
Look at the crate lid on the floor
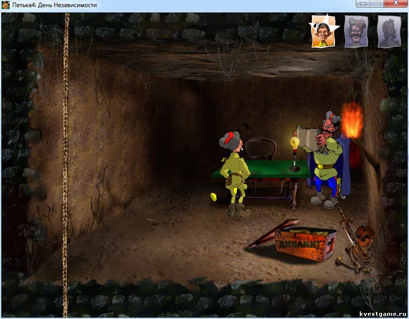pos(272,233)
